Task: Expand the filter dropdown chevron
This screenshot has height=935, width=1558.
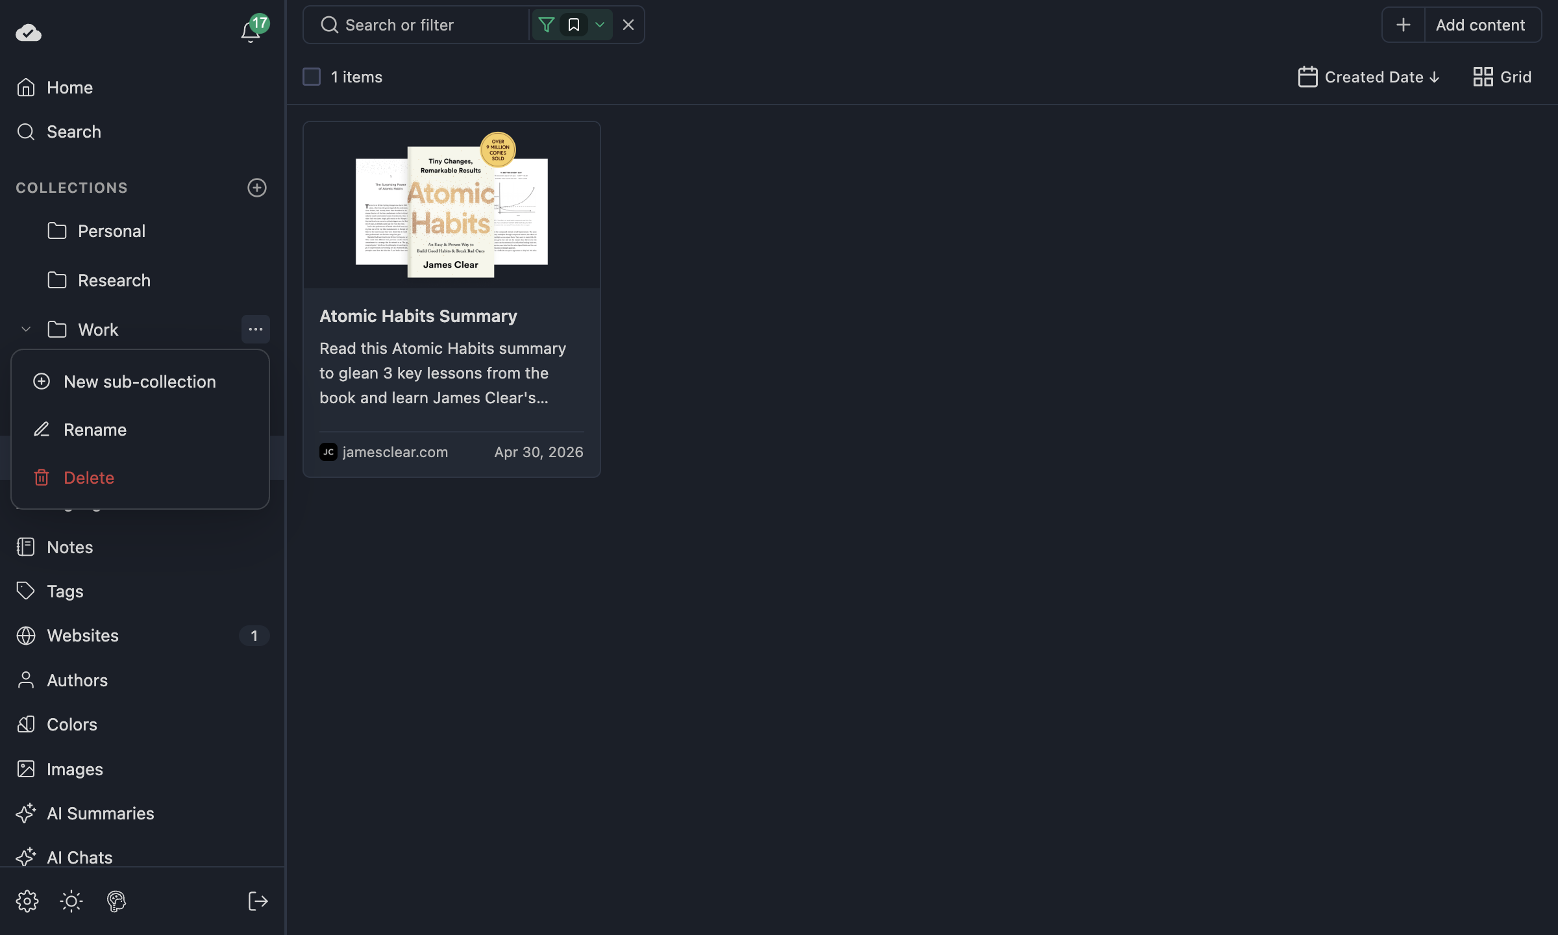Action: [600, 25]
